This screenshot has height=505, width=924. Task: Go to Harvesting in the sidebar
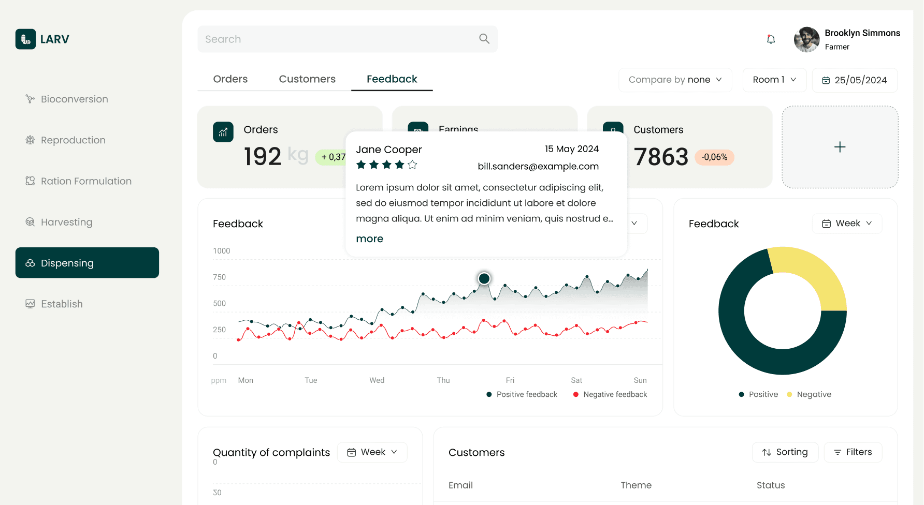(x=66, y=222)
